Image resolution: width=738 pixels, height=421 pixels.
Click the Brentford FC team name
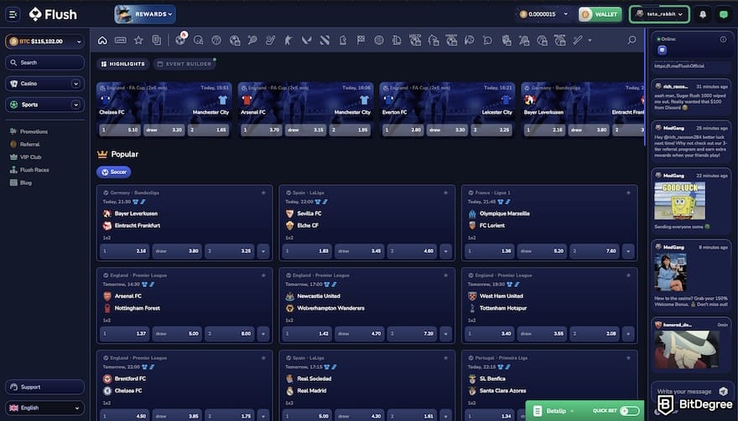130,378
